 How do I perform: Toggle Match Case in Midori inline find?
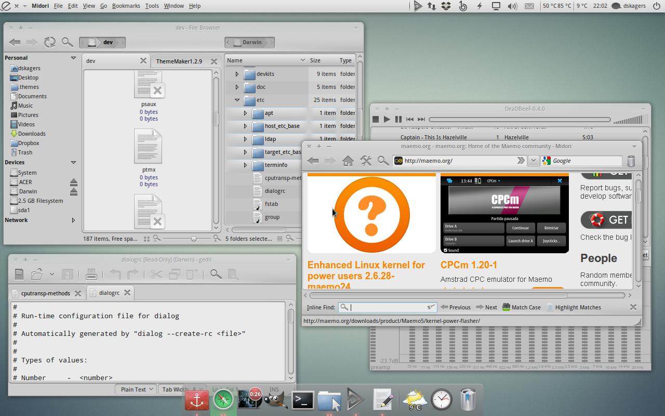pyautogui.click(x=522, y=307)
